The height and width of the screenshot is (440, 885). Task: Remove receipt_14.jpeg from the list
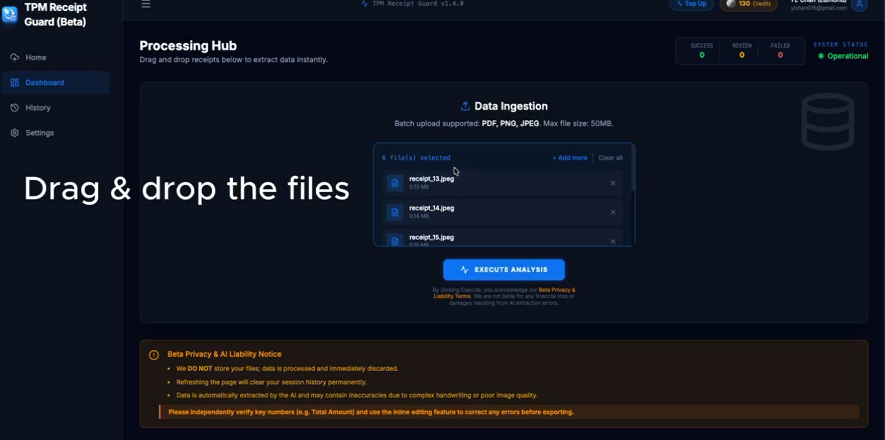tap(613, 212)
